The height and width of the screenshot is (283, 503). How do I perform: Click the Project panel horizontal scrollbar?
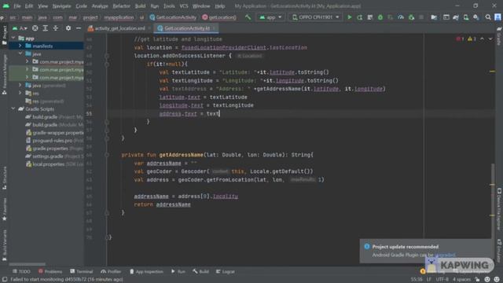(28, 264)
